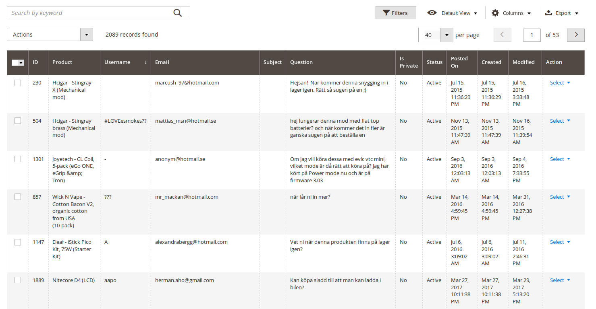Open the Select action for row 230
The height and width of the screenshot is (309, 596).
click(560, 82)
